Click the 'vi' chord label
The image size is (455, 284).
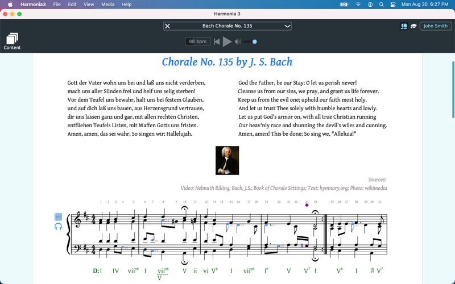coord(206,271)
